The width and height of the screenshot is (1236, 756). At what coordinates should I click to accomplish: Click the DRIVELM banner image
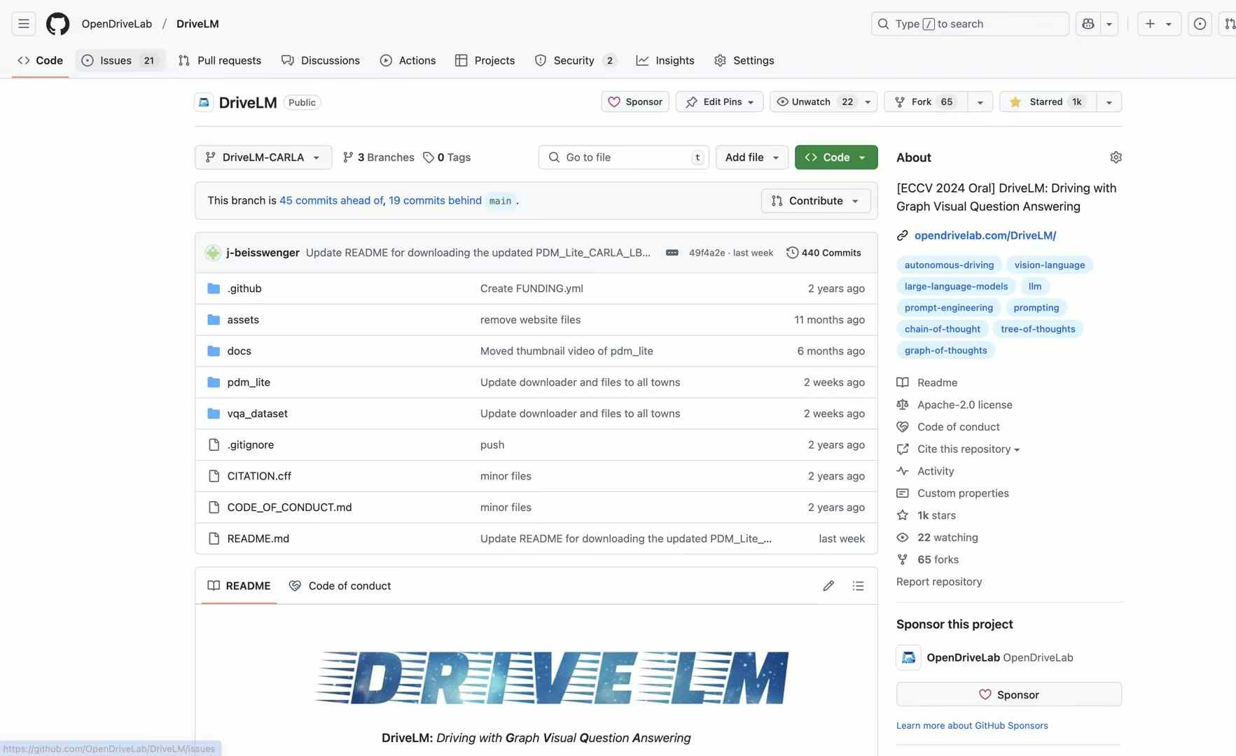tap(552, 678)
